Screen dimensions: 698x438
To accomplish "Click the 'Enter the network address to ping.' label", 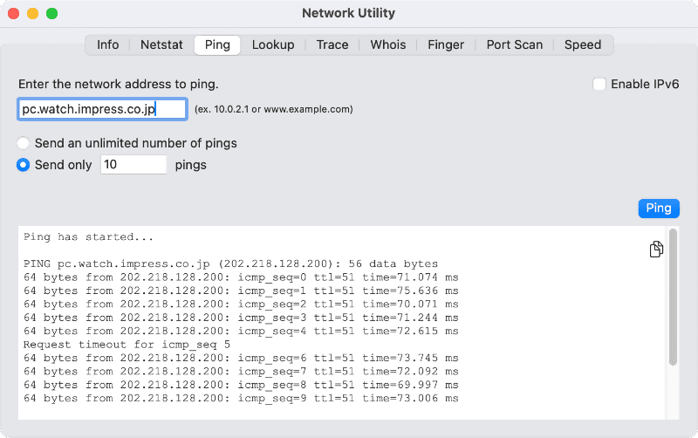I will (x=119, y=84).
